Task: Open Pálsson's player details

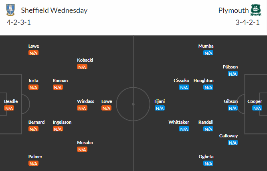Action: [x=230, y=67]
